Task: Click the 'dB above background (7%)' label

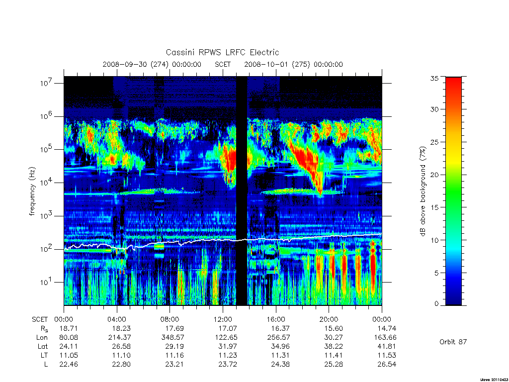Action: coord(423,191)
